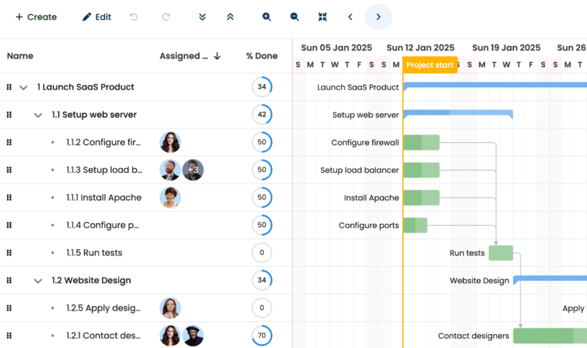Grab drag handle of 1.2 Website Design row
The image size is (587, 348).
[9, 280]
